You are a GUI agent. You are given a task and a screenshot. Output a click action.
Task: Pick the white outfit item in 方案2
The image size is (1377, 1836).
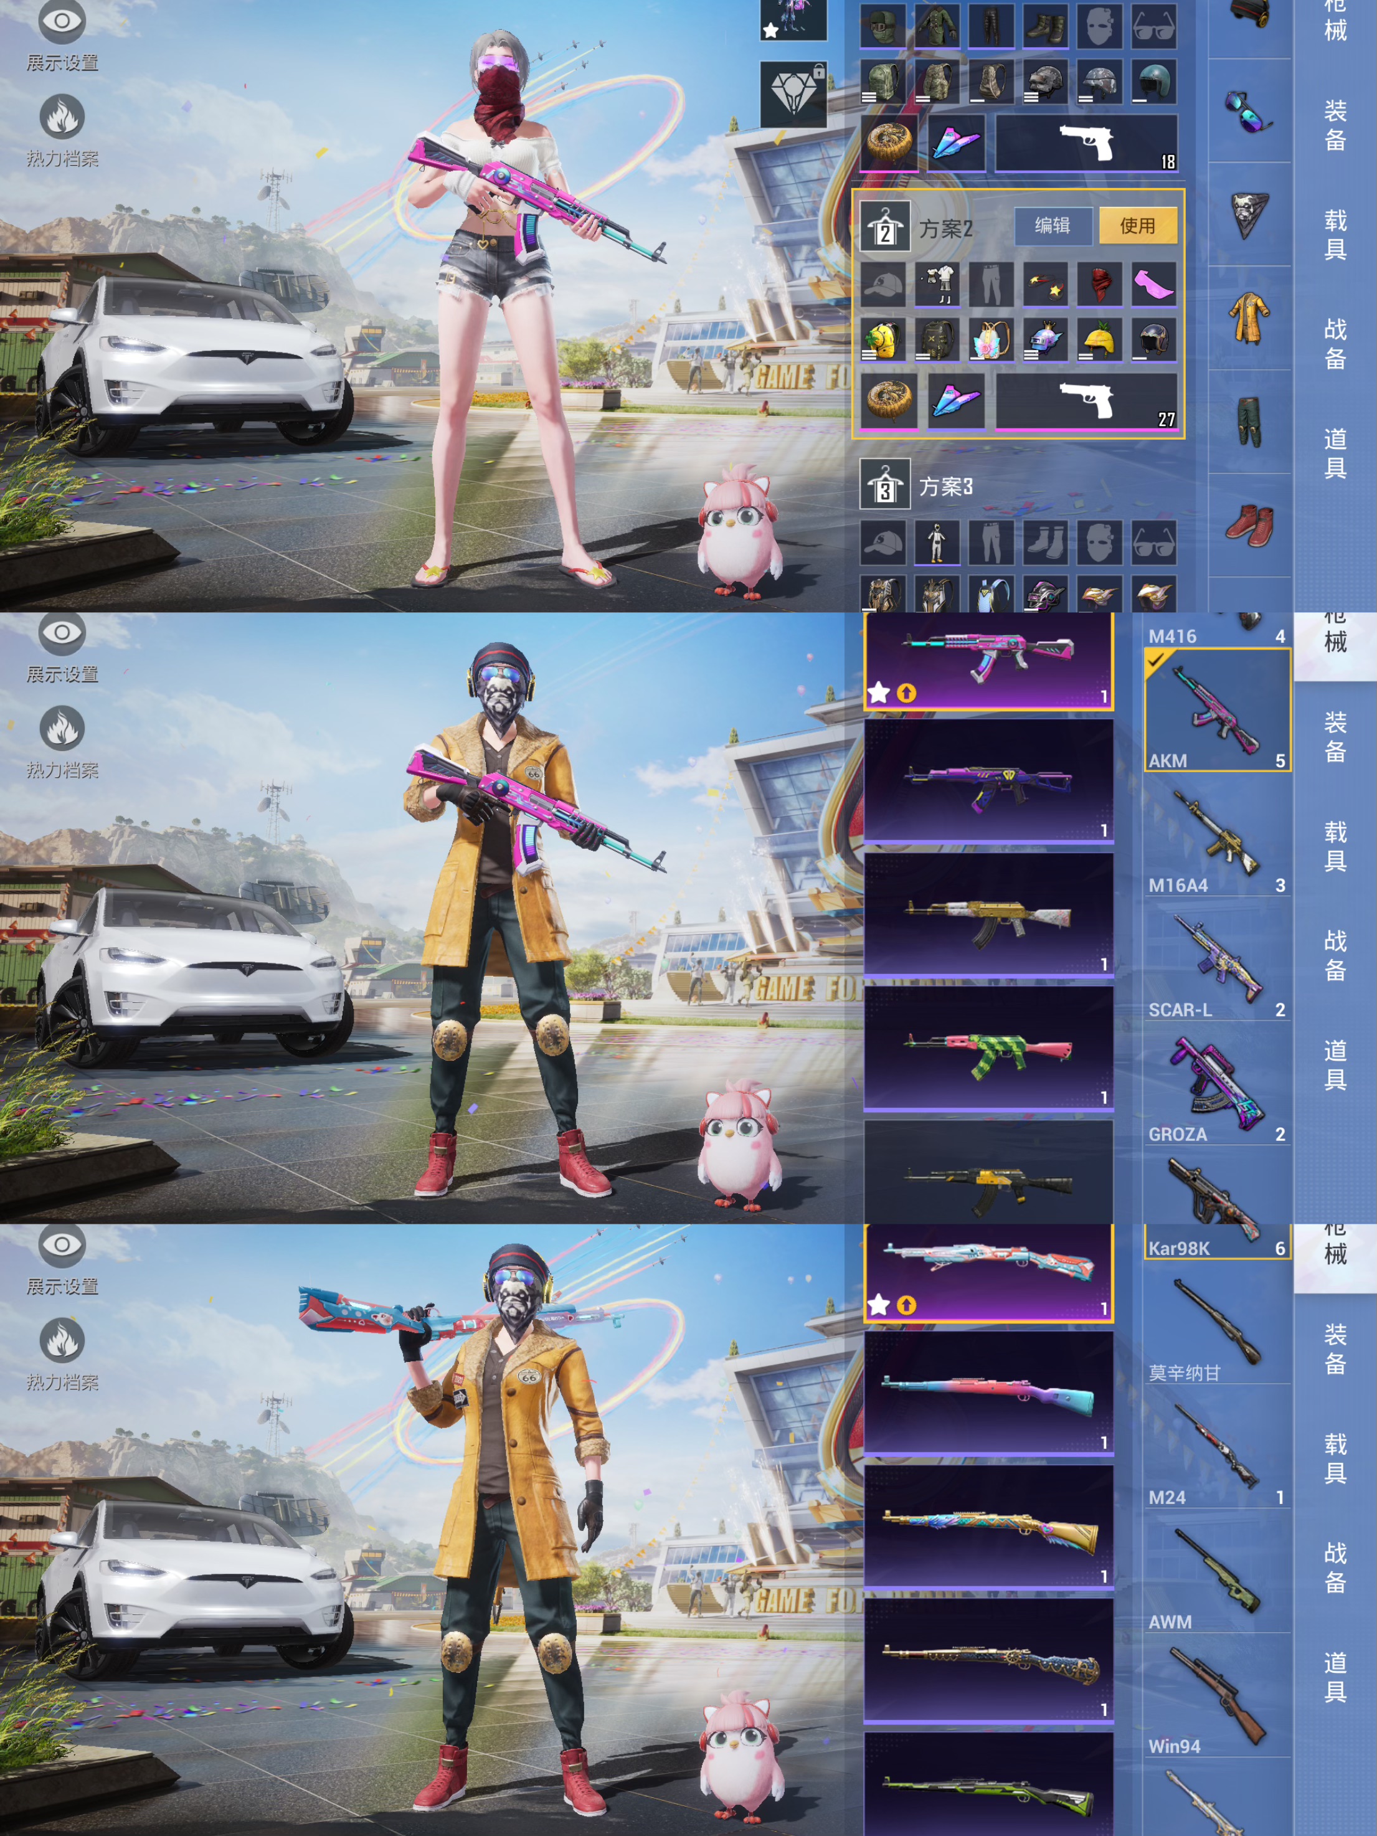(938, 284)
